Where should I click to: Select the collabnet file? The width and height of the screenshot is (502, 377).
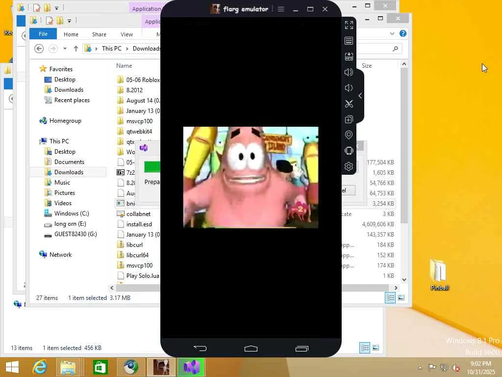click(x=138, y=214)
